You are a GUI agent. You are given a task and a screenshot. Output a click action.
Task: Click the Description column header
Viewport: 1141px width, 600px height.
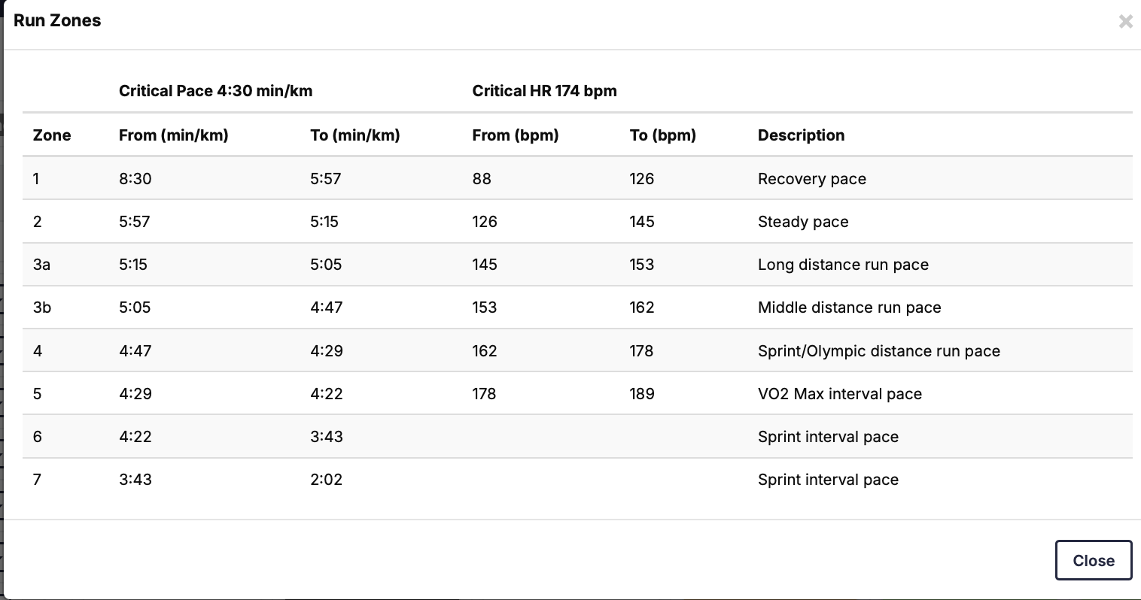(801, 135)
